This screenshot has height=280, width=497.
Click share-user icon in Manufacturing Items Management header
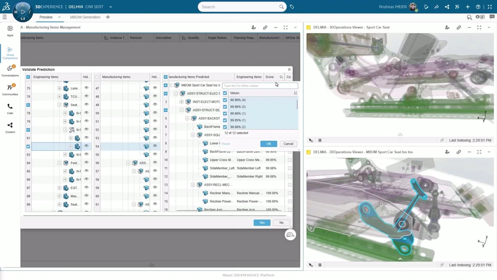[x=254, y=27]
